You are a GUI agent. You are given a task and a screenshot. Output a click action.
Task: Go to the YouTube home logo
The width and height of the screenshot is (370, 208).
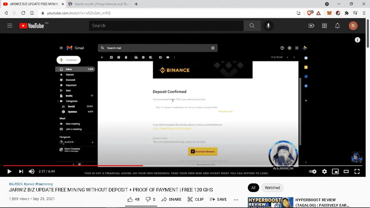[32, 26]
